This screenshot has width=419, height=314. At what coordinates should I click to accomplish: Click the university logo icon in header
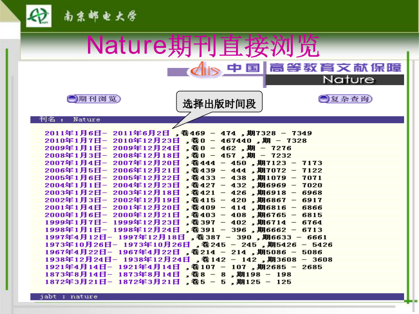click(39, 16)
